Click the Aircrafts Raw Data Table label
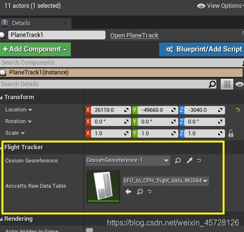Viewport: 244px width, 232px height. pos(35,186)
